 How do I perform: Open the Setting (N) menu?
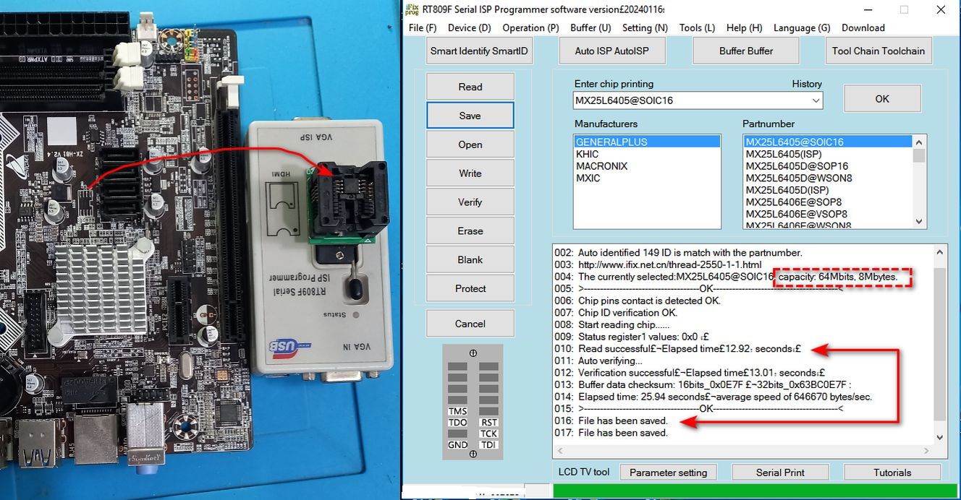pos(645,27)
